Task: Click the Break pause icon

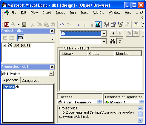Action: tap(85, 25)
